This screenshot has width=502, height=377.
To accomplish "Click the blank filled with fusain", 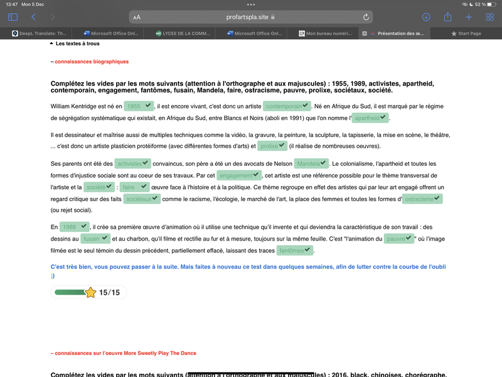I will pos(95,239).
